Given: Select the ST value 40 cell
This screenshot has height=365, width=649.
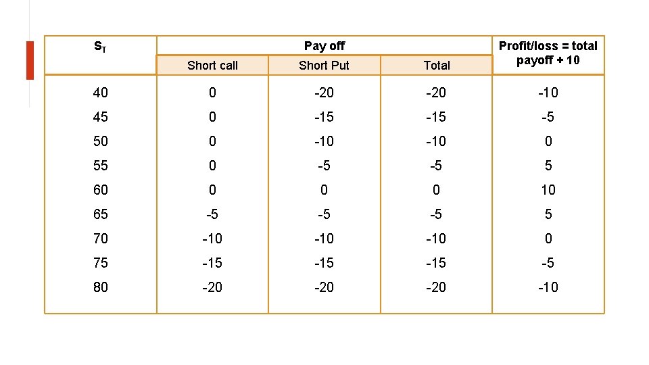Looking at the screenshot, I should pos(101,93).
